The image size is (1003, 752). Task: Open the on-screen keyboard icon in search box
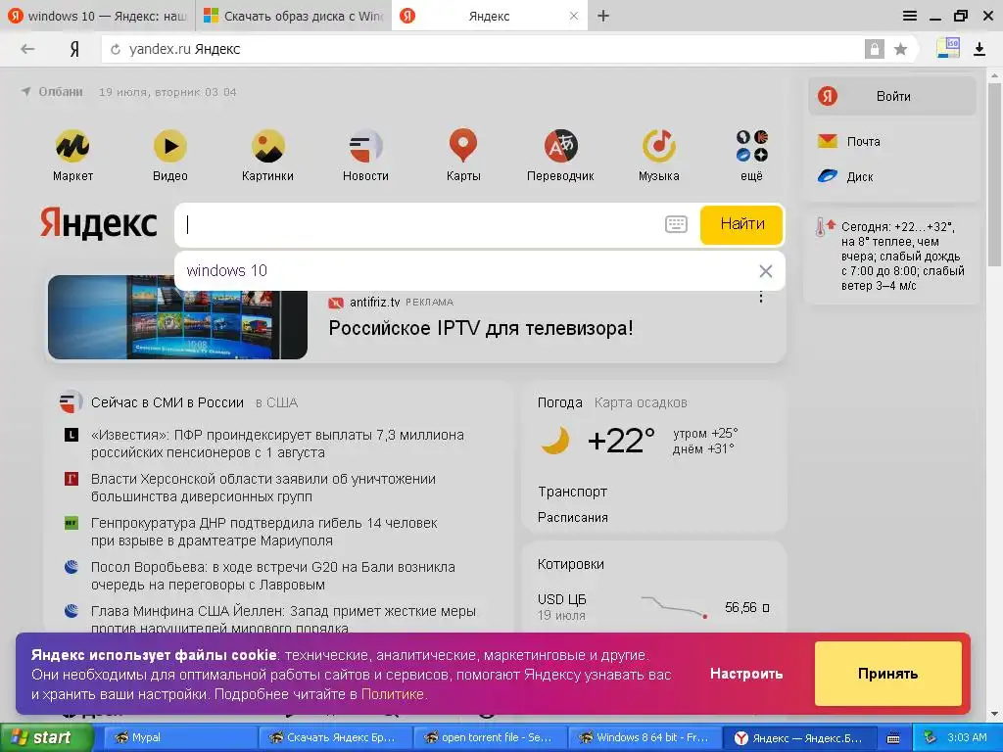[676, 224]
